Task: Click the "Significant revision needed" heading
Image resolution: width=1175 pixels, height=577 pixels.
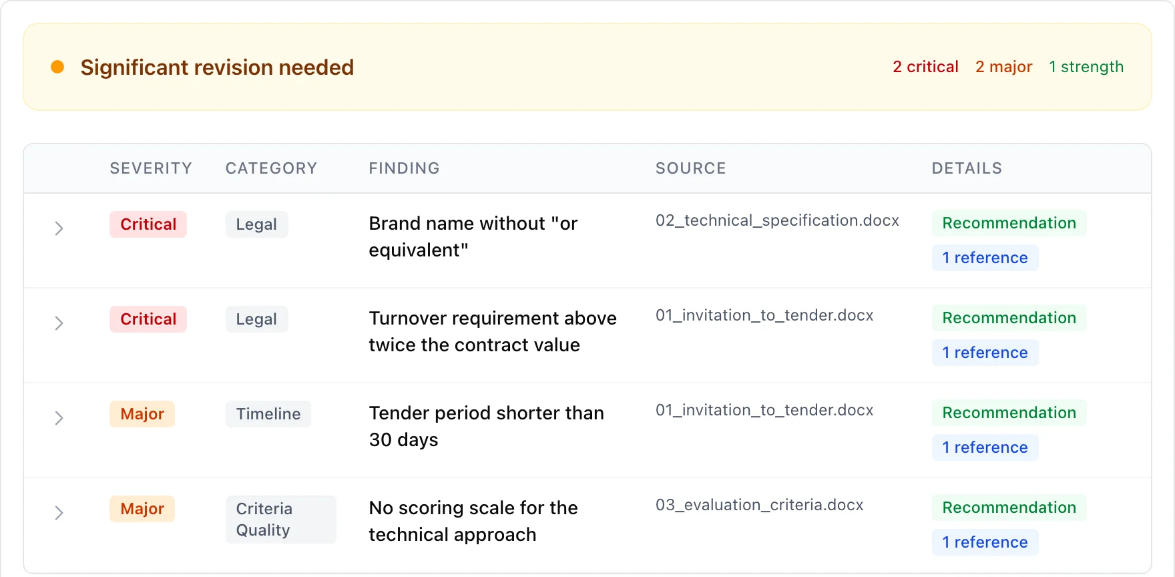Action: 217,67
